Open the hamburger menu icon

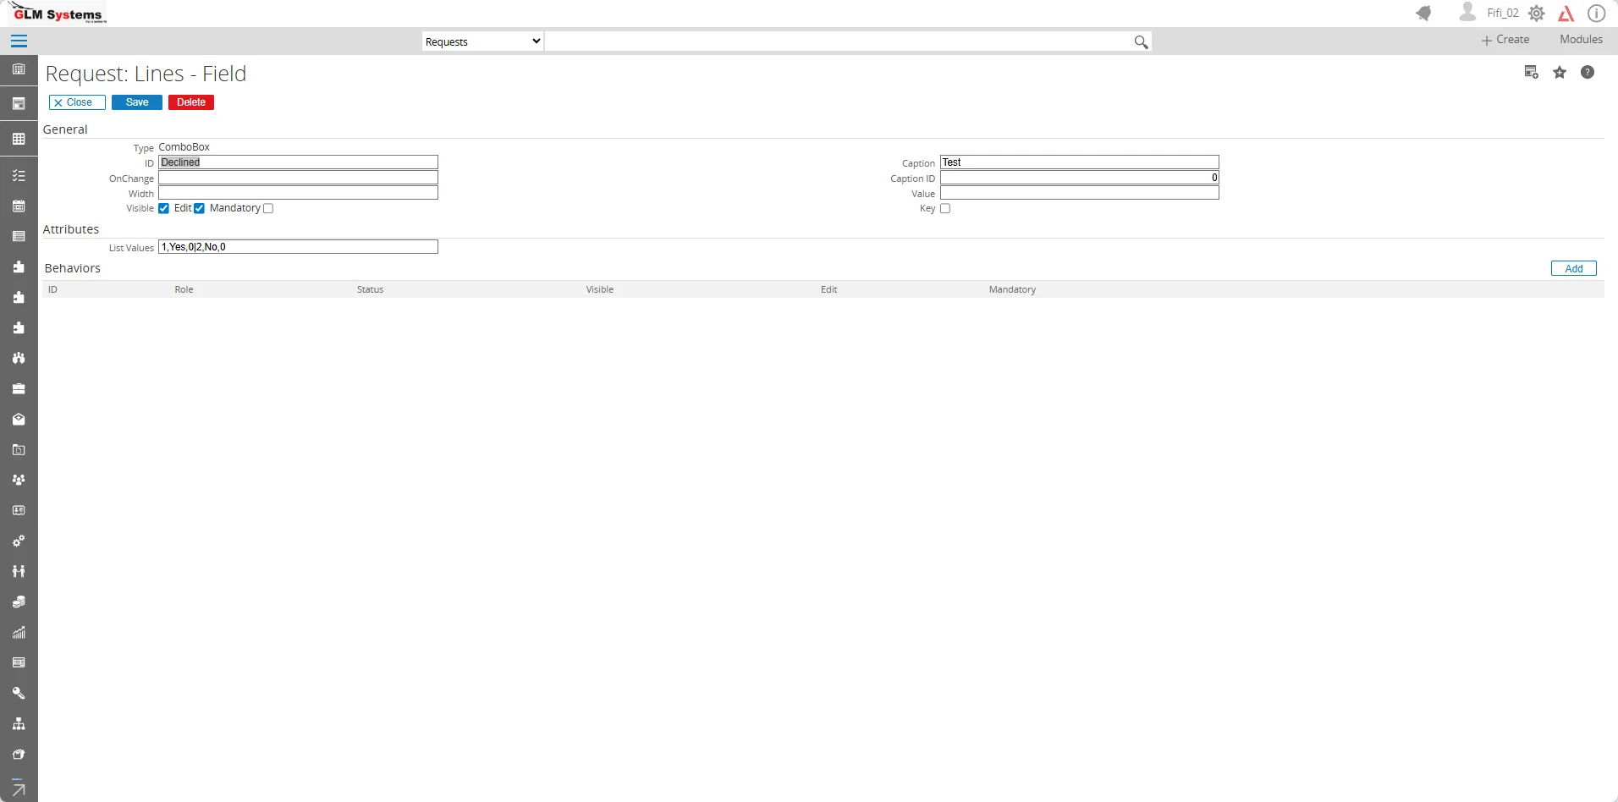click(x=19, y=41)
